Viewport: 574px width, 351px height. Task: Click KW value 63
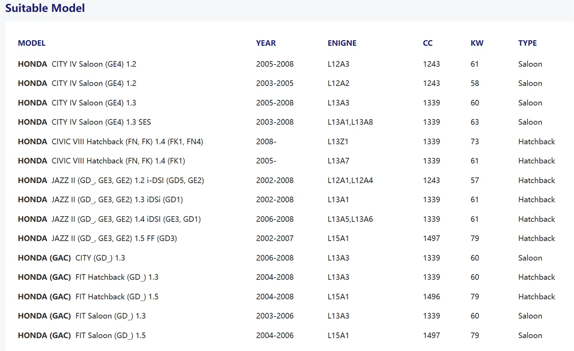pos(475,122)
